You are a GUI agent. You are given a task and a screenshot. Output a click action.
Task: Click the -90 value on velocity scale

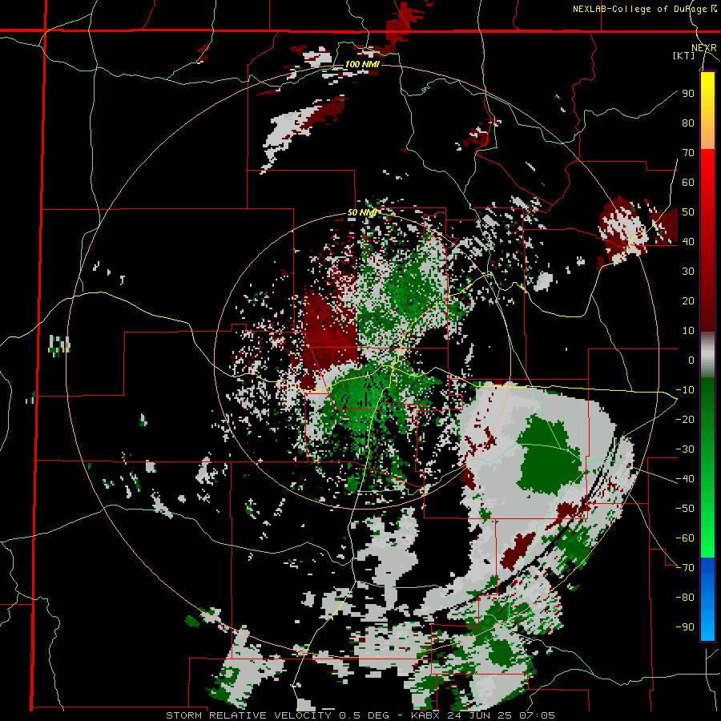pos(685,626)
